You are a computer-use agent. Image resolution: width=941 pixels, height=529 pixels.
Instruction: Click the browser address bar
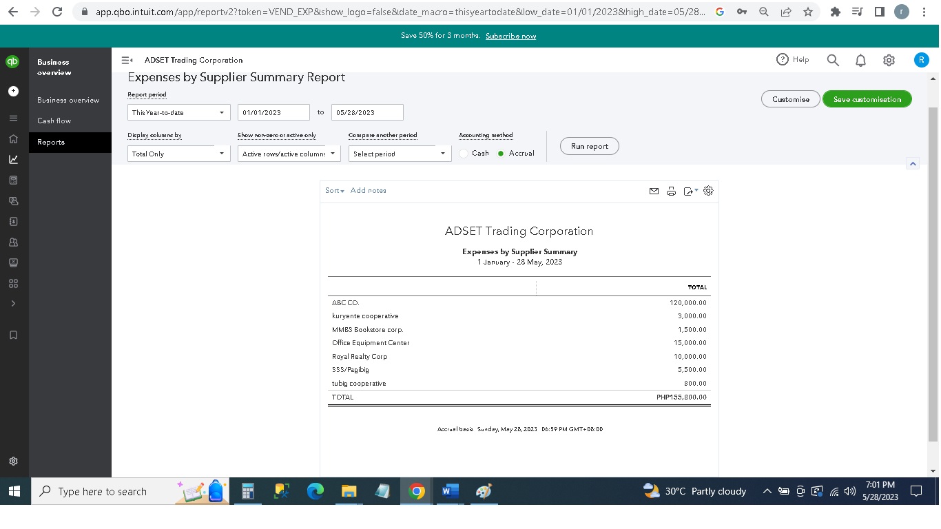coord(394,12)
